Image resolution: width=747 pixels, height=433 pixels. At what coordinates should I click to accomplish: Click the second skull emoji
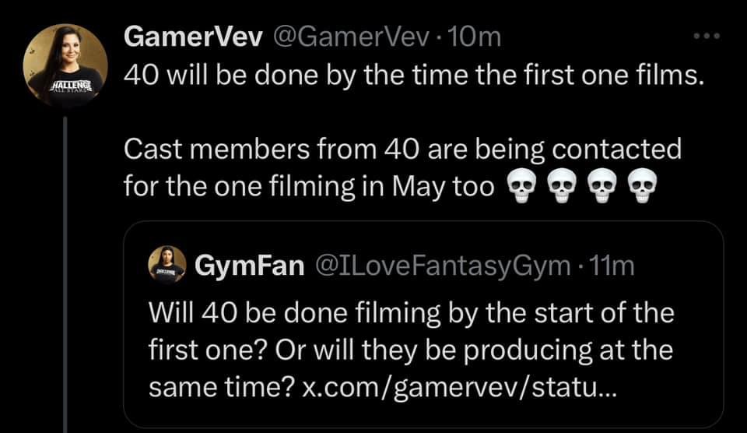tap(562, 185)
